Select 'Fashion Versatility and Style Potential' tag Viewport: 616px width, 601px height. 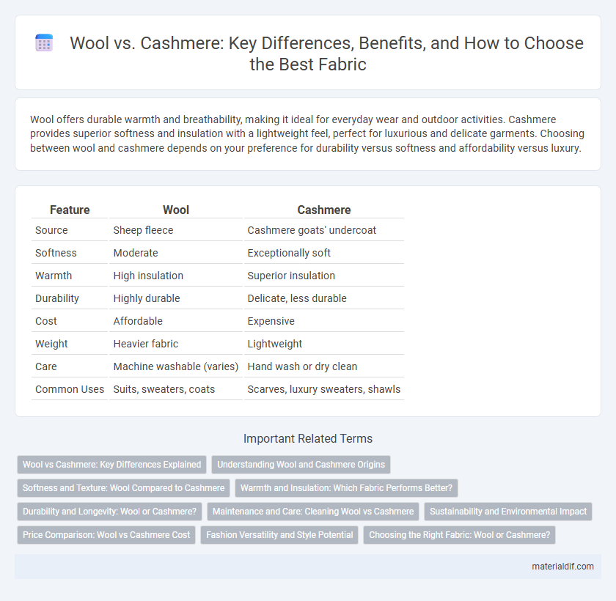pyautogui.click(x=279, y=535)
